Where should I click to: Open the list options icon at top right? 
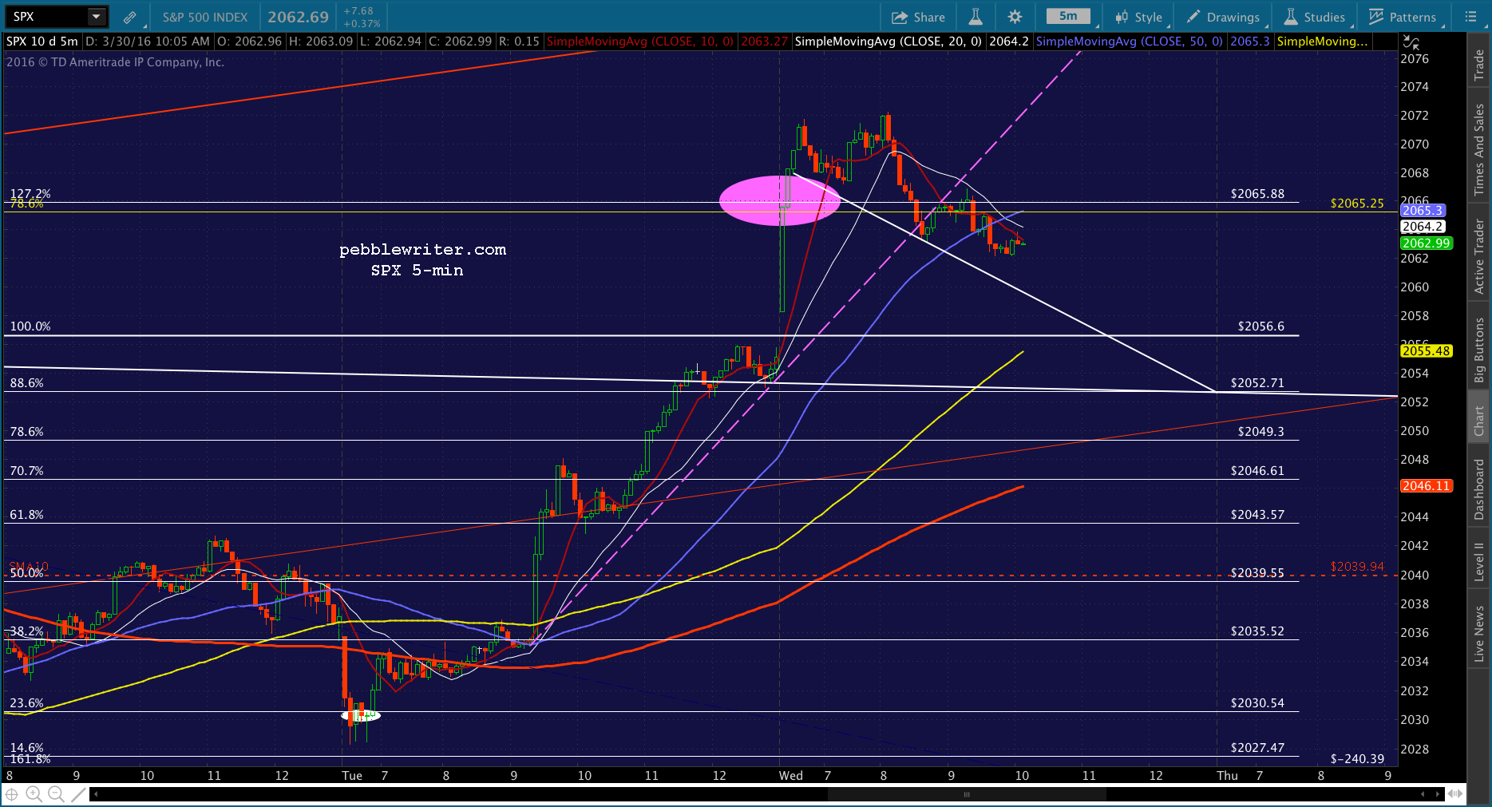click(1470, 17)
